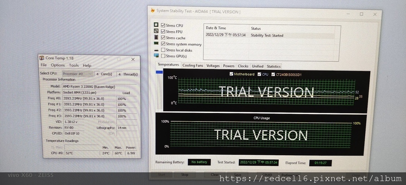Minimize the AIDA64 System Stability Test window
The height and width of the screenshot is (185, 406).
[x=349, y=14]
